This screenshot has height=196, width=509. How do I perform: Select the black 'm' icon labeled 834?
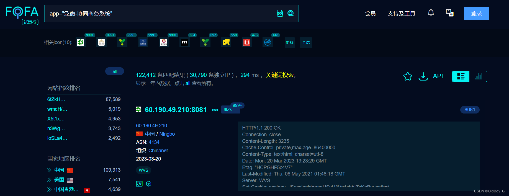184,42
